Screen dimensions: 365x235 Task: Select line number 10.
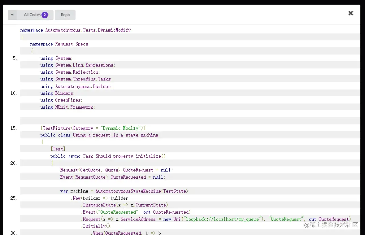pos(14,93)
